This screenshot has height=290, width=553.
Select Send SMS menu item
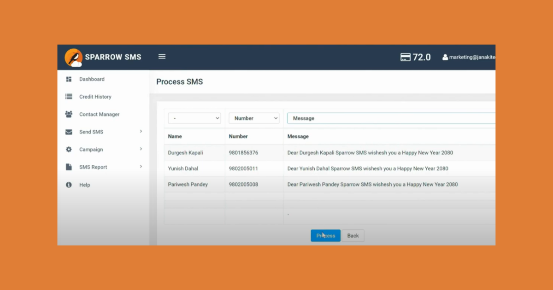(91, 132)
